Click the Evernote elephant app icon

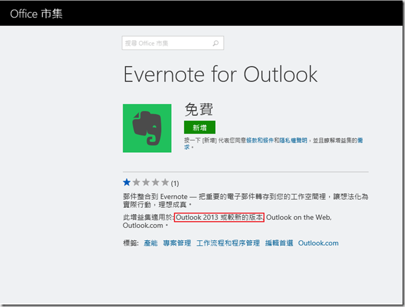coord(147,128)
